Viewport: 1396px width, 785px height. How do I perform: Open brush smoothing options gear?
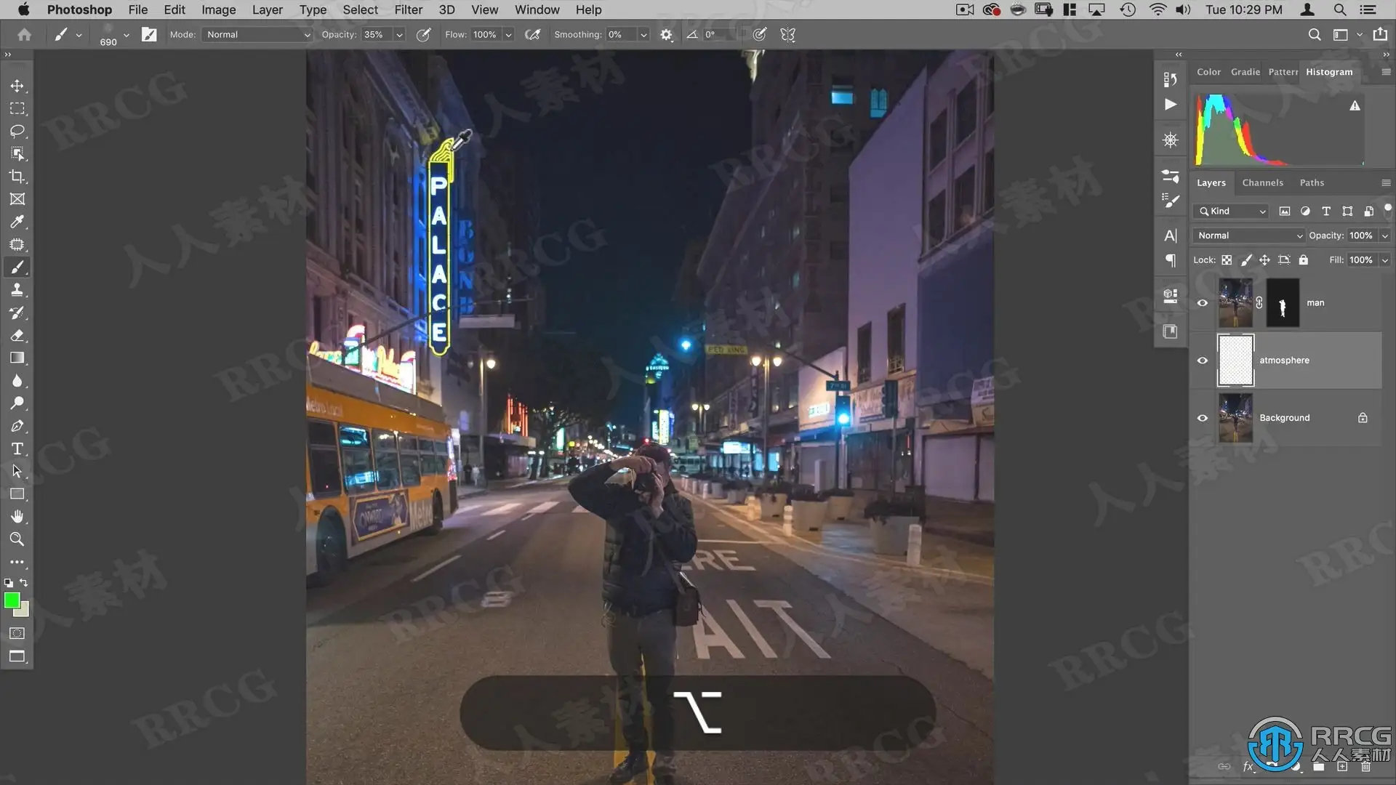tap(666, 35)
